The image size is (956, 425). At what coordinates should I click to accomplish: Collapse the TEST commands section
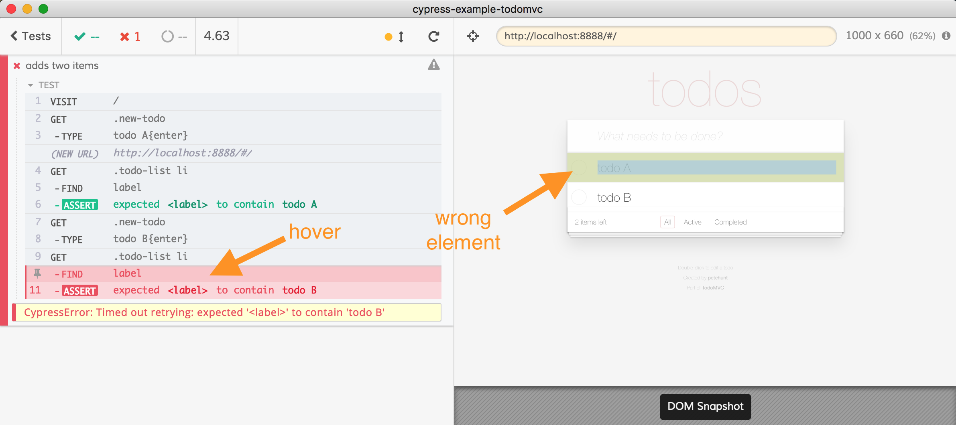(31, 85)
